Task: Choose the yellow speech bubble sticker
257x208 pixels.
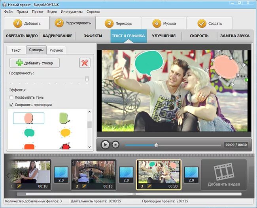Action: [x=65, y=133]
